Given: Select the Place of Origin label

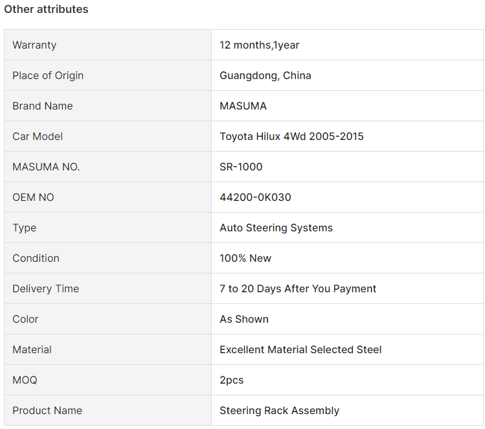Looking at the screenshot, I should [48, 75].
